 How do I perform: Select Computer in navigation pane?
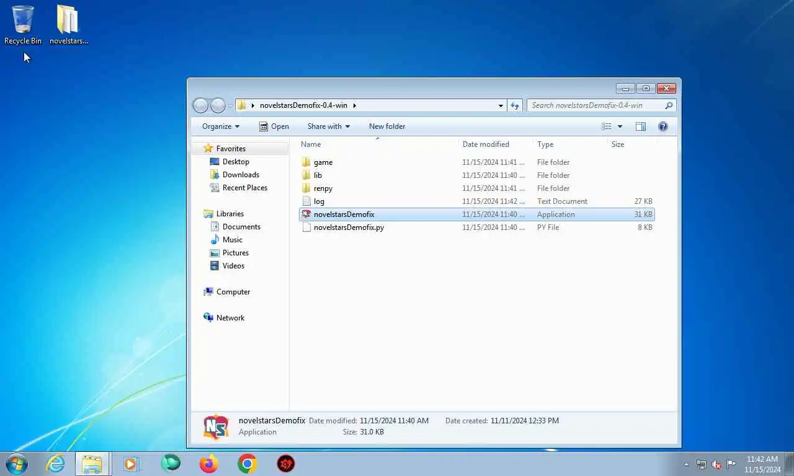(233, 292)
